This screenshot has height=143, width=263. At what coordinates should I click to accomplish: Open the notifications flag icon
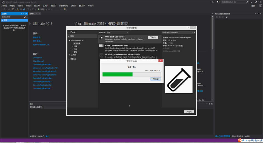218,2
